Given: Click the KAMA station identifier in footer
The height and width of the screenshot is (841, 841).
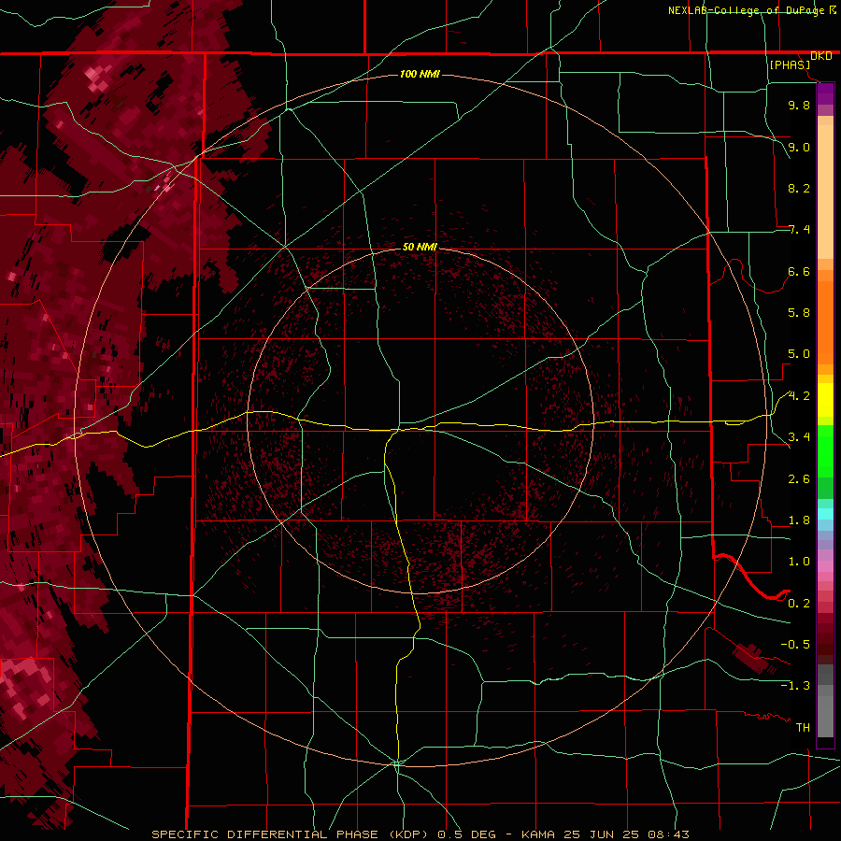Looking at the screenshot, I should tap(540, 834).
